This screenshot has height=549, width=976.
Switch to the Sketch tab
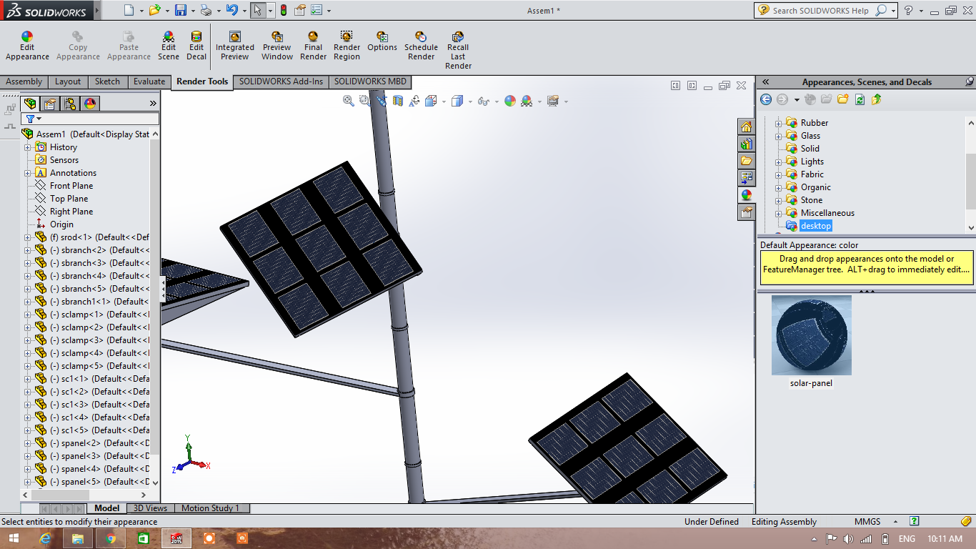click(107, 81)
